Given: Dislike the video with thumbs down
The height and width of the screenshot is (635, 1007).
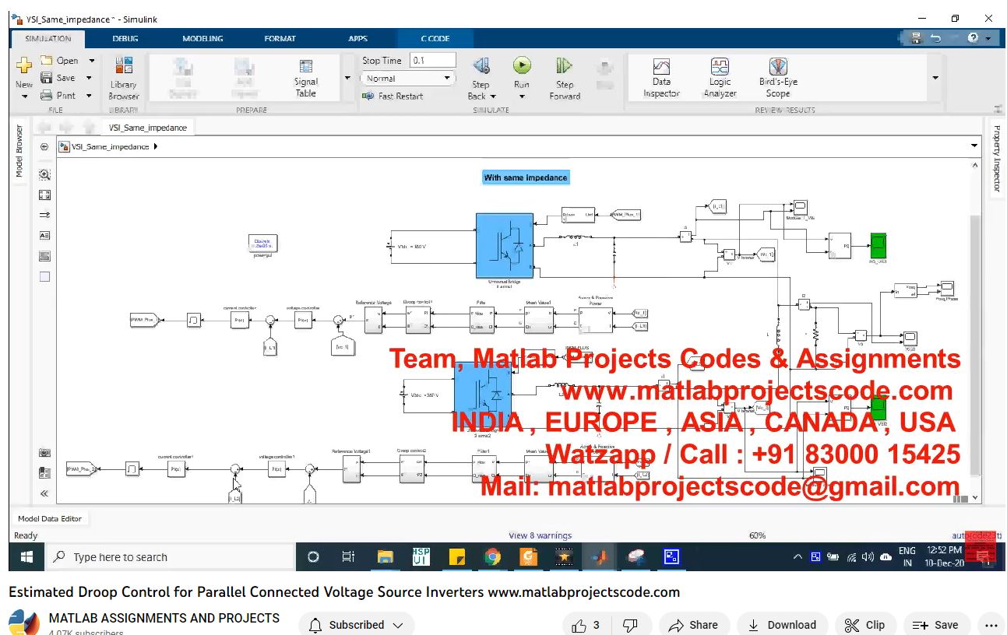Looking at the screenshot, I should [631, 625].
